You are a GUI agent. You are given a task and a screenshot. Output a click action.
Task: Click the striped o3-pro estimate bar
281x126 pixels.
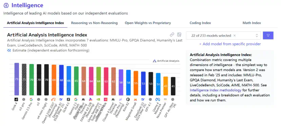click(x=24, y=80)
